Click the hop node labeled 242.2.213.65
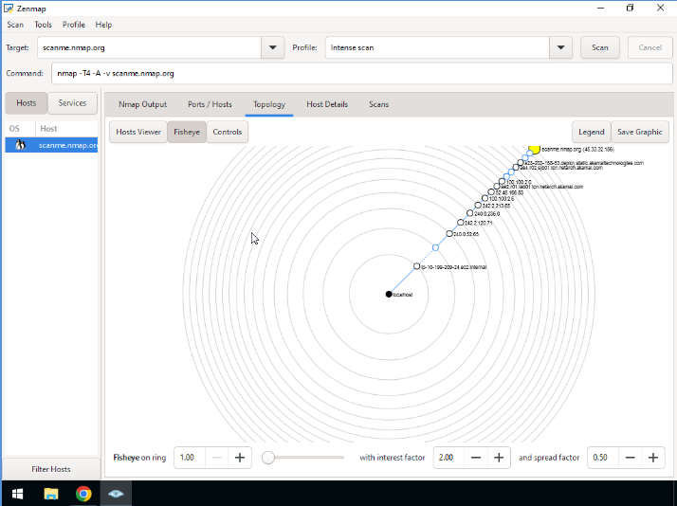The width and height of the screenshot is (677, 506). point(478,206)
